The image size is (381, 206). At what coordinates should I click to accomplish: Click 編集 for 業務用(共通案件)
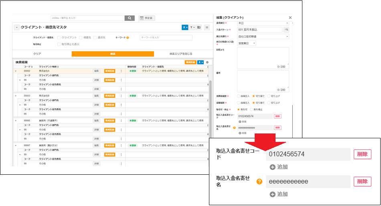point(97,121)
